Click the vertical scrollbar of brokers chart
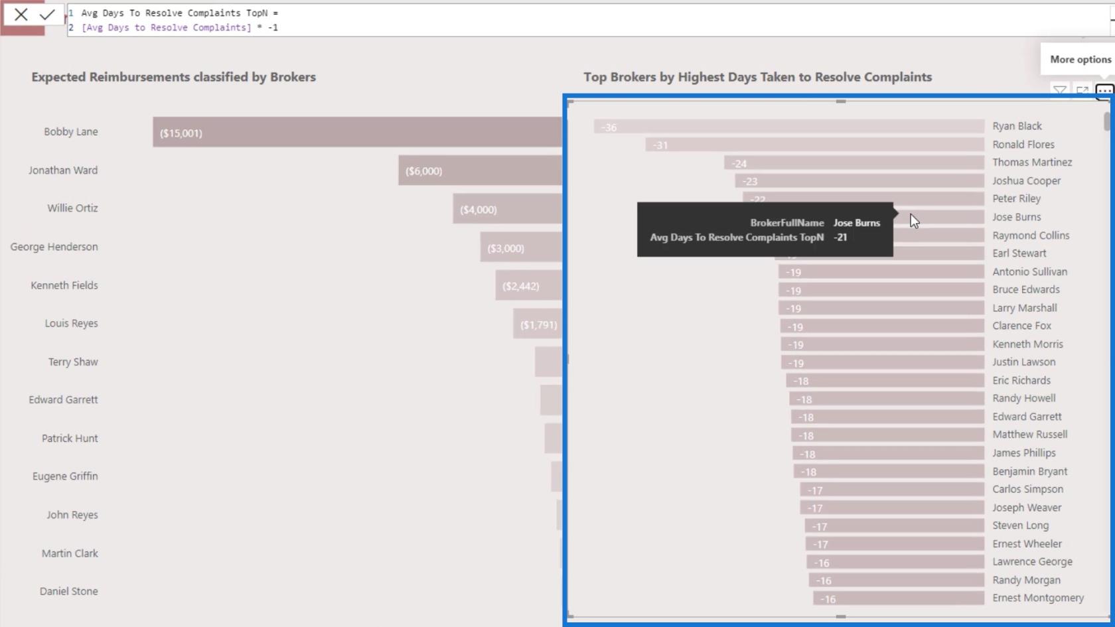The height and width of the screenshot is (627, 1115). point(1106,121)
